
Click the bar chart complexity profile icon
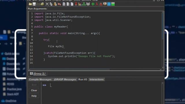pos(80,4)
